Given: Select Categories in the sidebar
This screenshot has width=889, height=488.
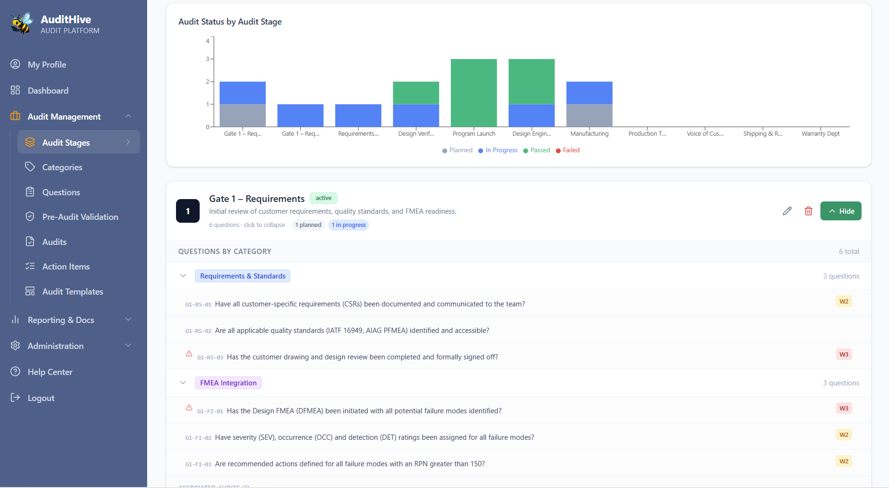Looking at the screenshot, I should pyautogui.click(x=62, y=167).
